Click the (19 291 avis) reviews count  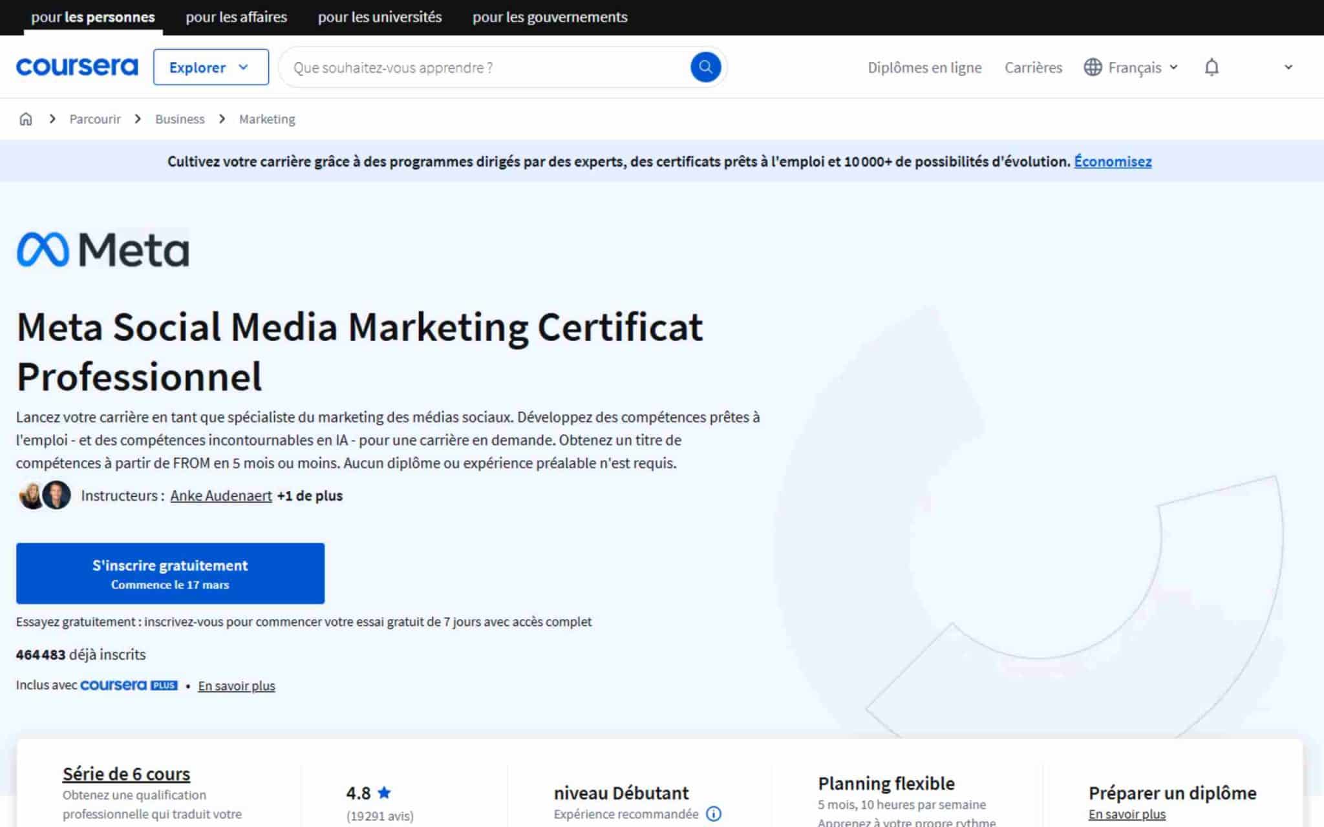point(380,816)
